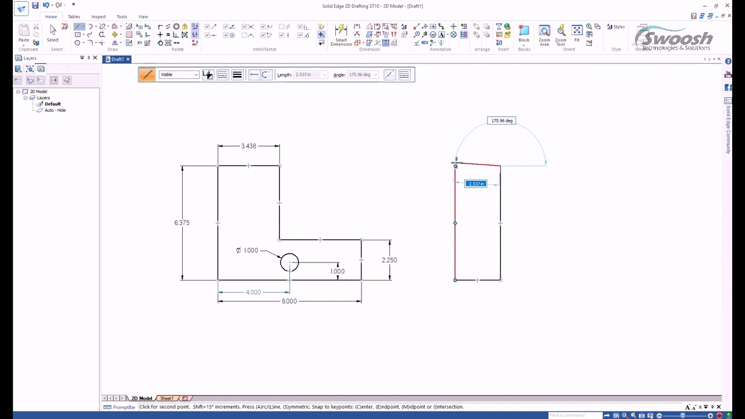Select the Fill hatch tool
This screenshot has width=745, height=419.
[129, 35]
